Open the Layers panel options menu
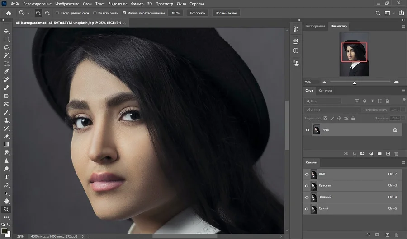The width and height of the screenshot is (407, 239). click(403, 91)
